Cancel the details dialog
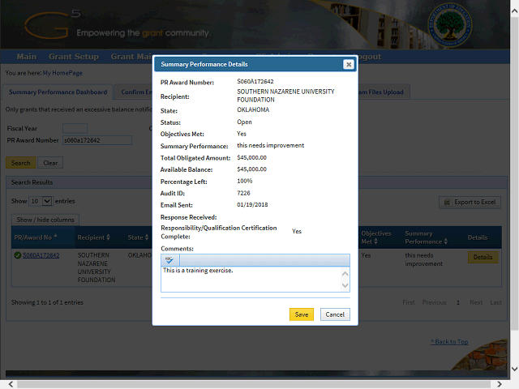Viewport: 519px width, 389px height. click(x=335, y=314)
